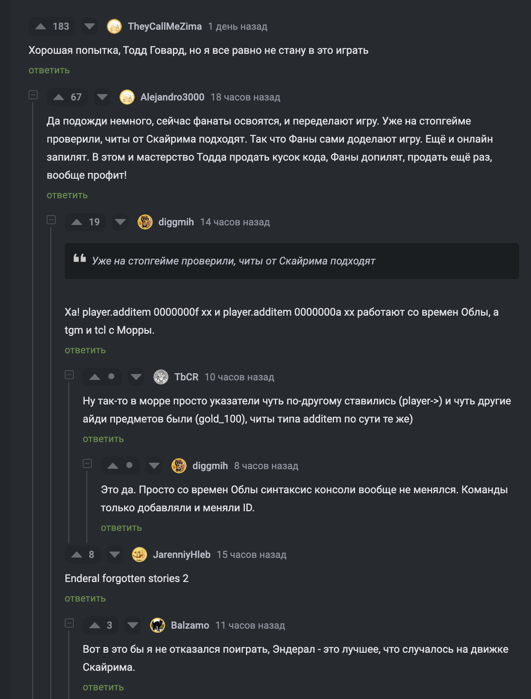Viewport: 531px width, 699px height.
Task: Collapse Balzamo's comment branch
Action: coord(69,623)
